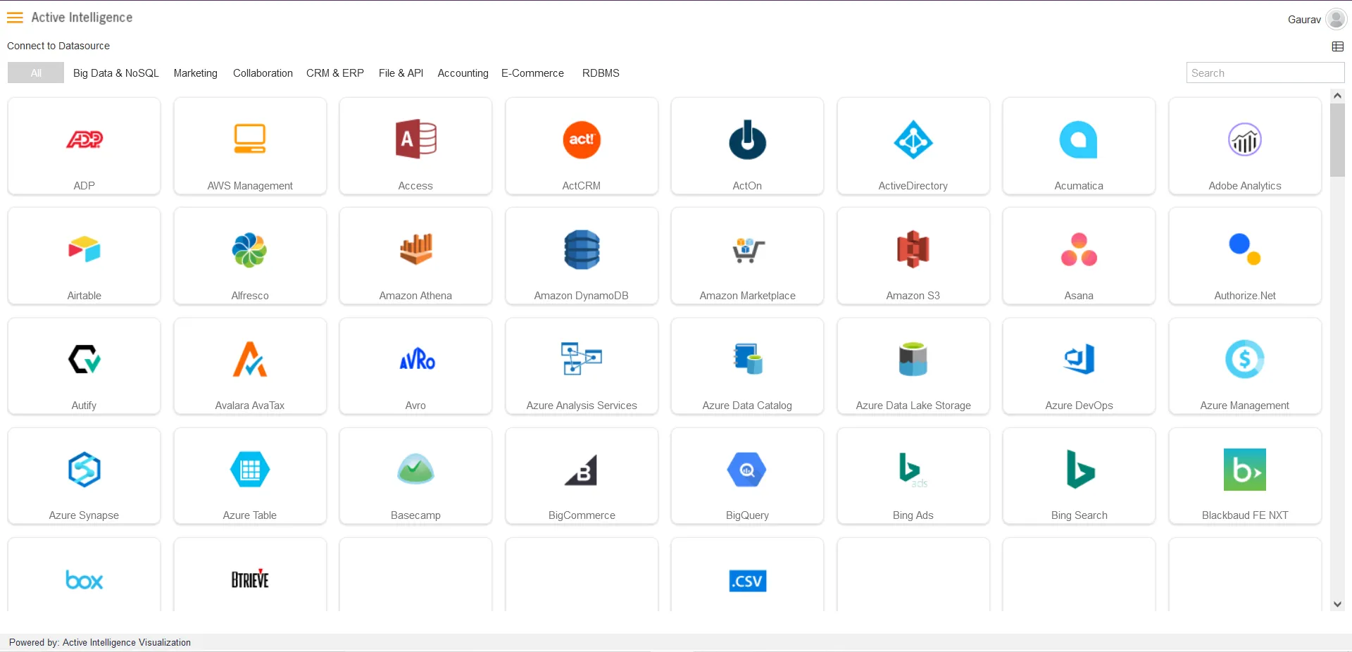Choose the AWS Management connector icon
The height and width of the screenshot is (652, 1352).
tap(250, 139)
